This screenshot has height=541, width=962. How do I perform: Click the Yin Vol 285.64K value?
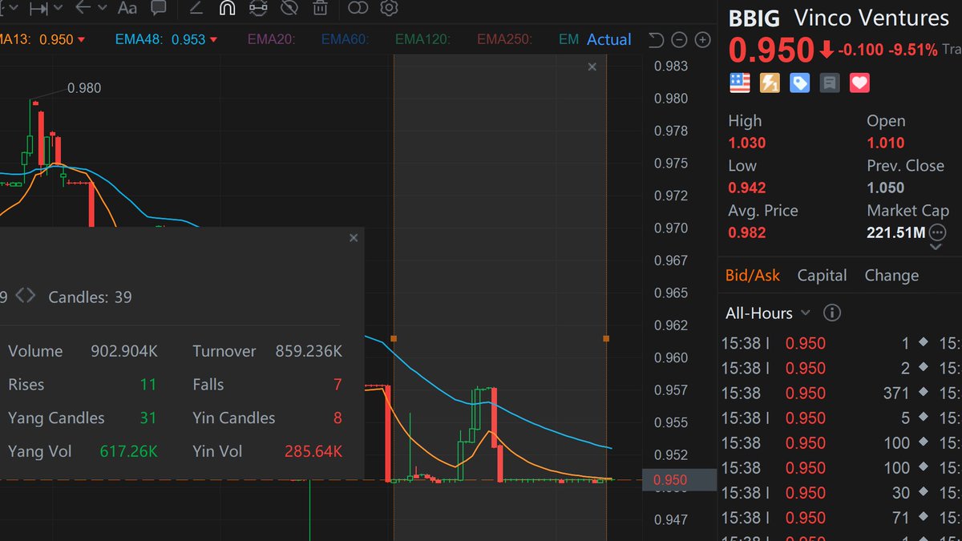[313, 451]
